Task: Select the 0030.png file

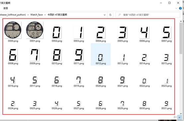Action: click(x=144, y=105)
